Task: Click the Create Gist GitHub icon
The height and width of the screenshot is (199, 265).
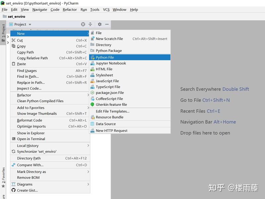Action: [14, 190]
